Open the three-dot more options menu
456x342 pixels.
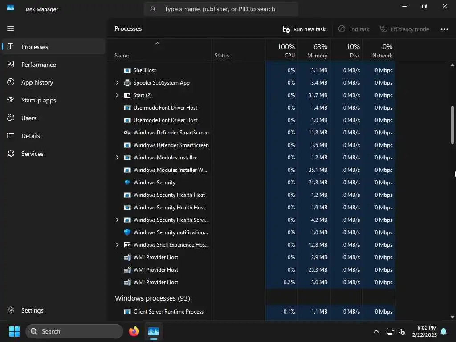point(444,29)
